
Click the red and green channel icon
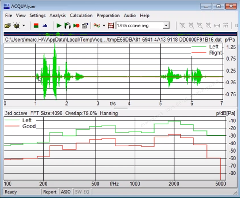pyautogui.click(x=36, y=25)
